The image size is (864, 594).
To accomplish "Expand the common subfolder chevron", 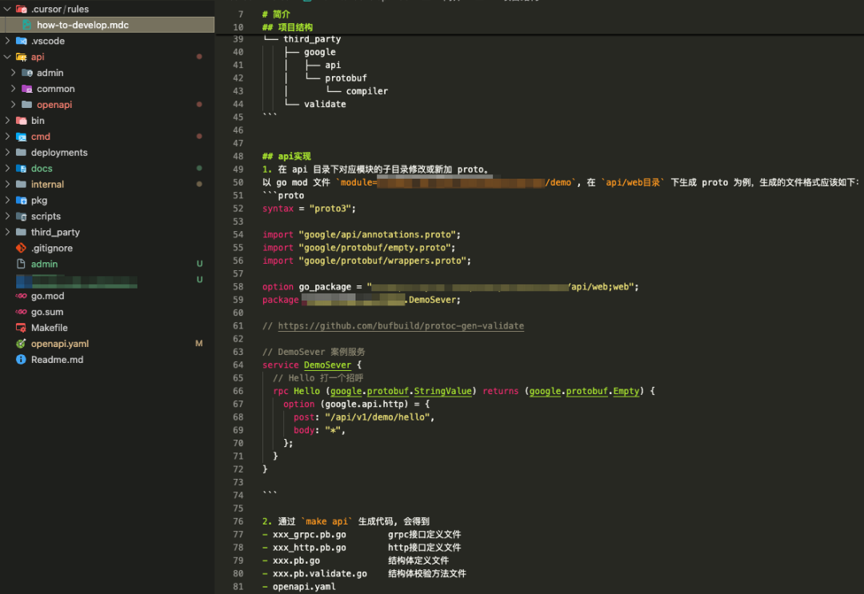I will coord(14,89).
